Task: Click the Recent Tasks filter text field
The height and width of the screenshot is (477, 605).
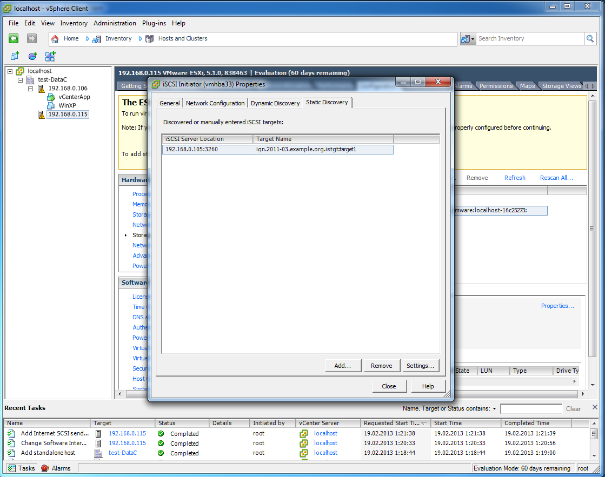Action: pos(531,409)
